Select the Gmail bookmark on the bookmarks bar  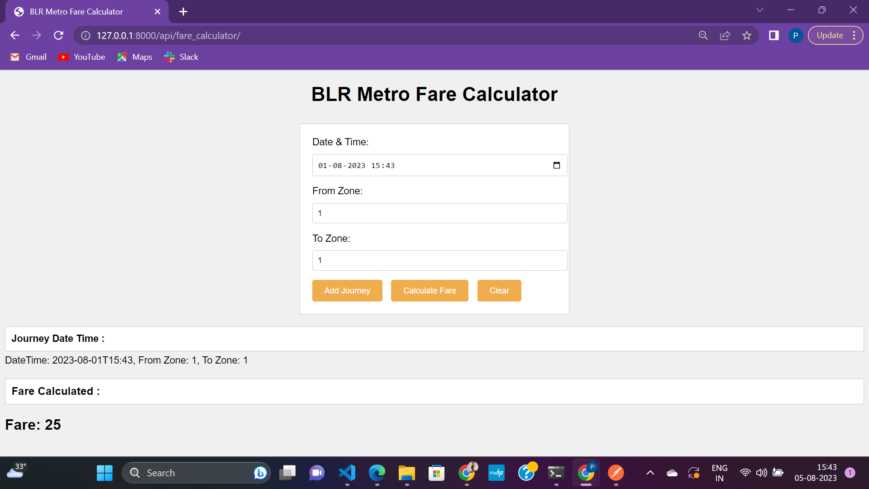point(28,57)
